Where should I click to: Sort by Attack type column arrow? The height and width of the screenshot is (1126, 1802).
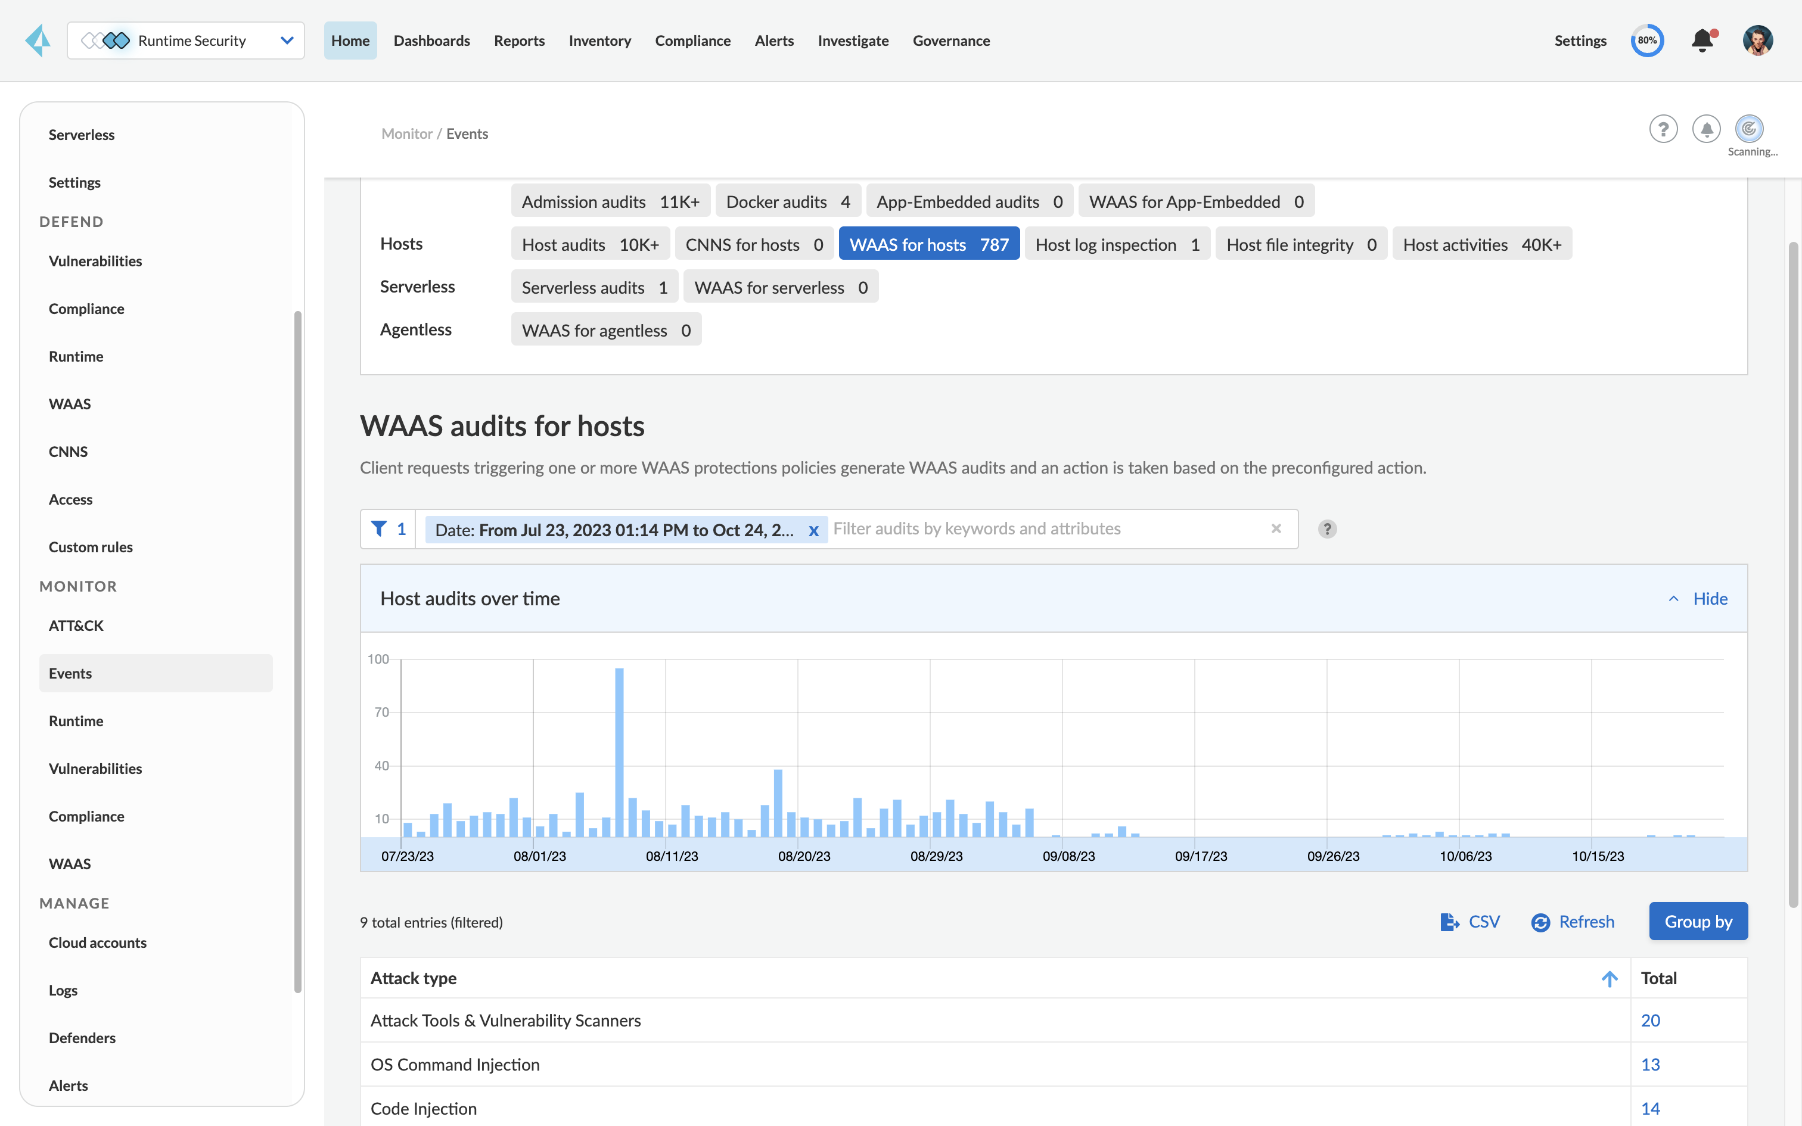(1609, 978)
